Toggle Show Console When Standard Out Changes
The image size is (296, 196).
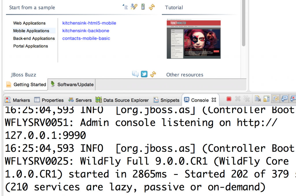tap(284, 99)
